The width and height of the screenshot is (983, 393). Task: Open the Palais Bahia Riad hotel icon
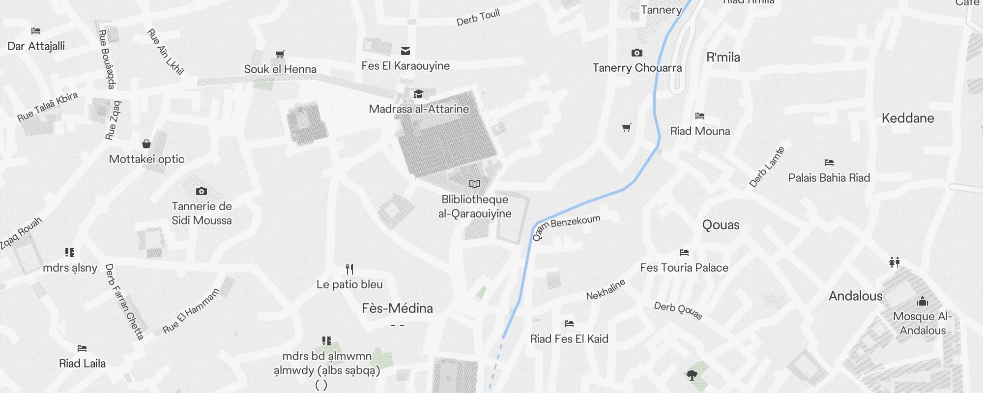[x=829, y=163]
